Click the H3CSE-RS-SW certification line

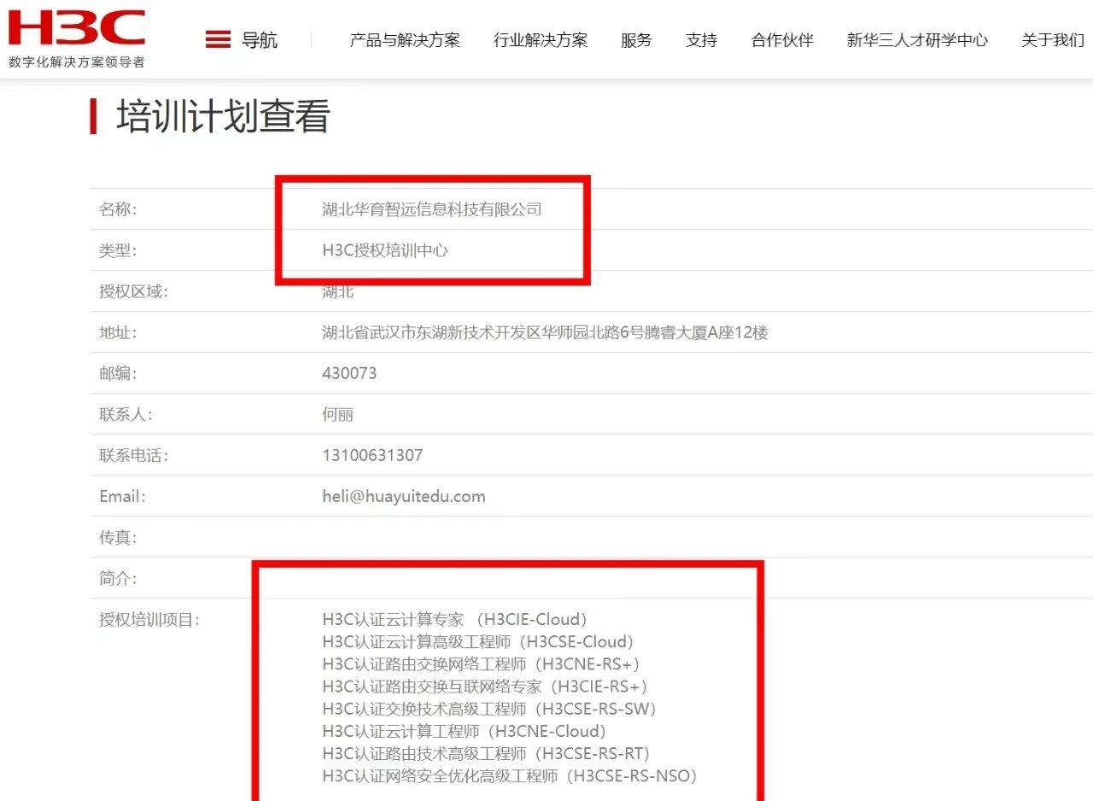490,708
